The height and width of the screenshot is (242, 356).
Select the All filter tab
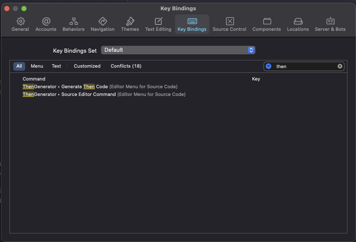pos(19,66)
